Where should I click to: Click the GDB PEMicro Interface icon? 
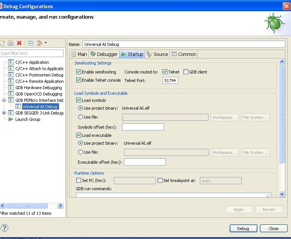(11, 100)
